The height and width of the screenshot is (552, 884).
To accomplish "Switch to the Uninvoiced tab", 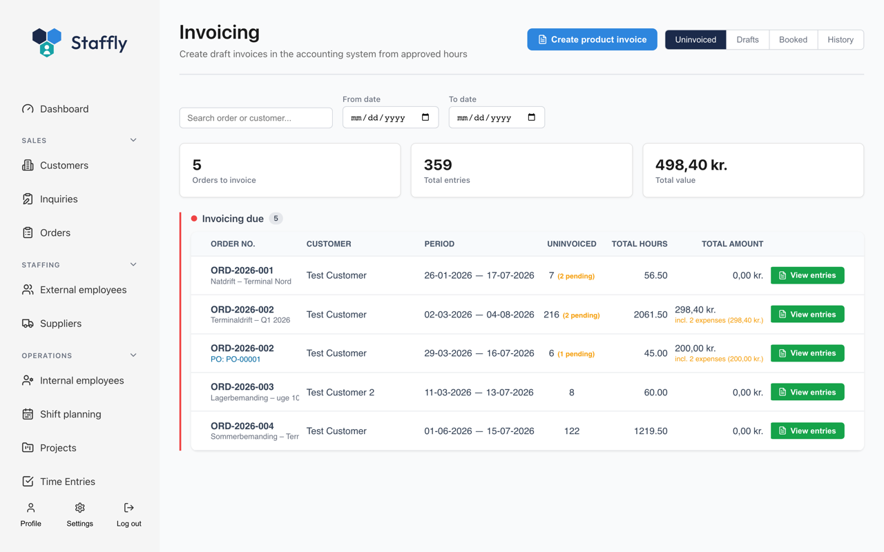I will (695, 40).
